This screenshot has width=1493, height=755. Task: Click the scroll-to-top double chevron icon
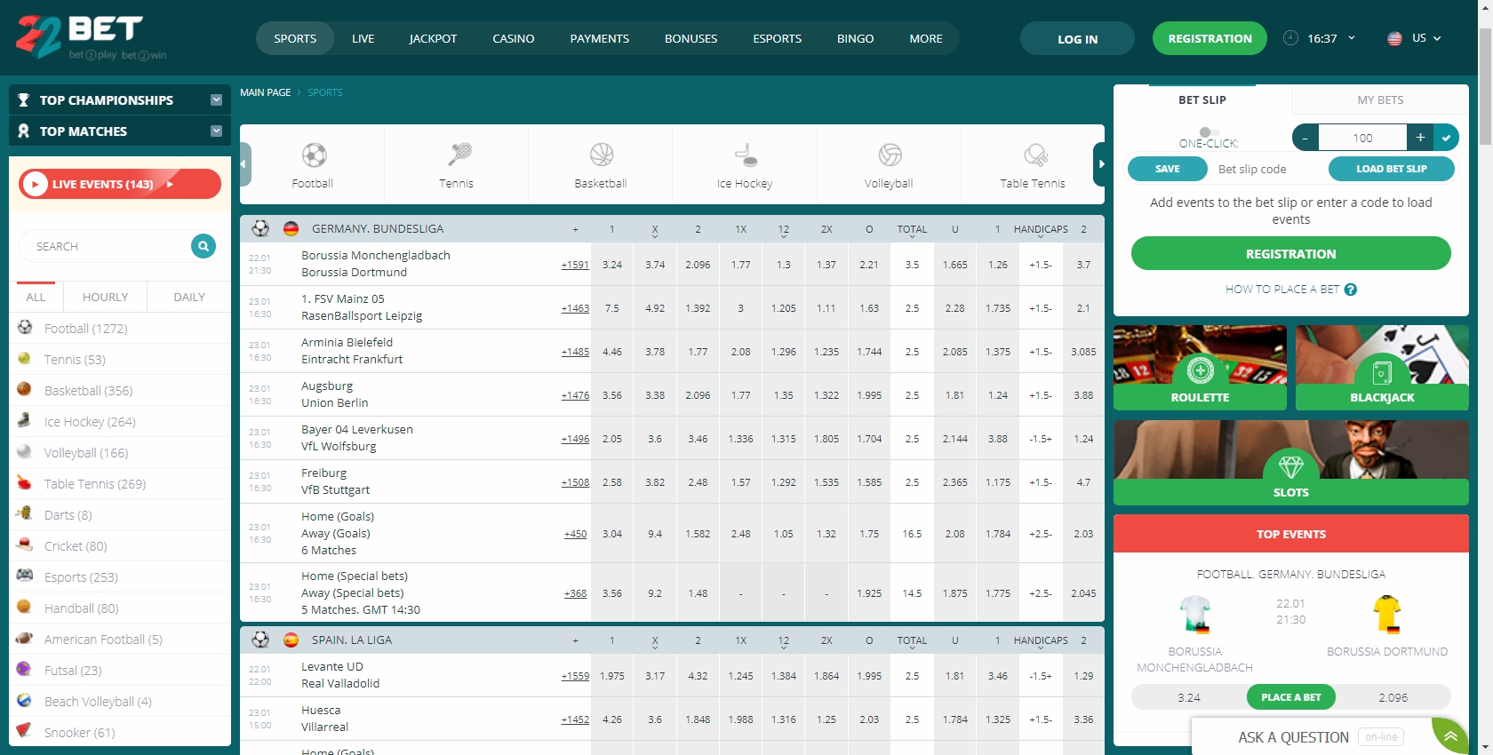click(1450, 736)
